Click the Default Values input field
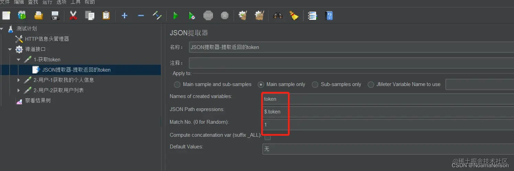 (388, 149)
